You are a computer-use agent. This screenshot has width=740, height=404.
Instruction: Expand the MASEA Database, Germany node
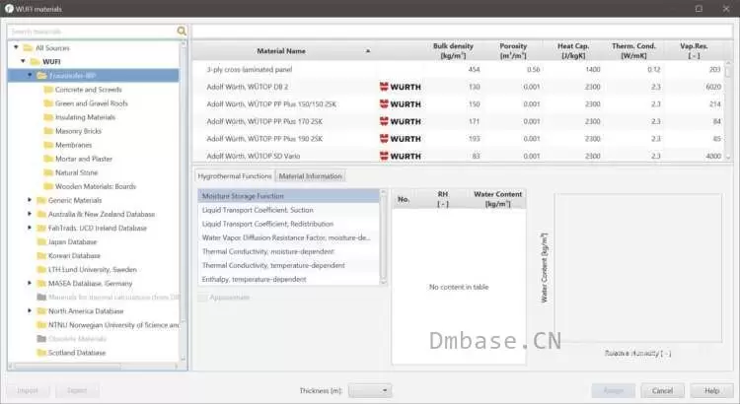(30, 284)
